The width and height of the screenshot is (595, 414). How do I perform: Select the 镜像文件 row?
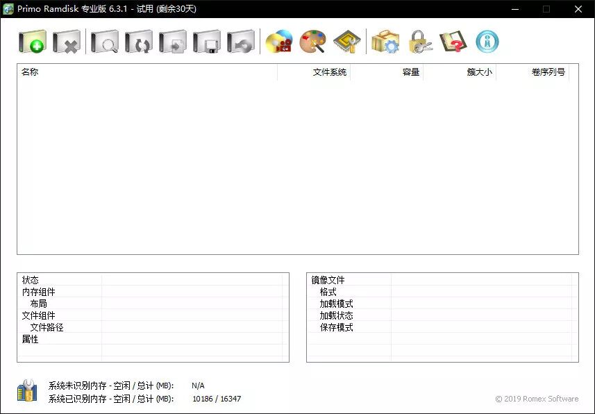click(x=442, y=280)
